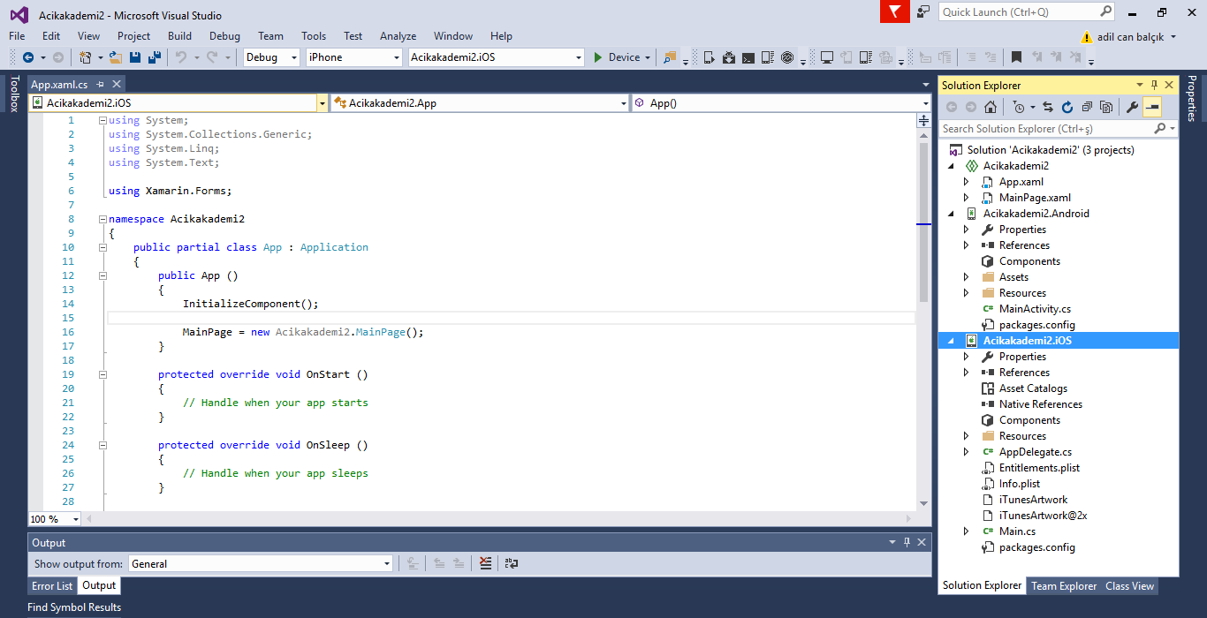Image resolution: width=1207 pixels, height=618 pixels.
Task: Toggle auto hide pin of Solution Explorer
Action: (1154, 85)
